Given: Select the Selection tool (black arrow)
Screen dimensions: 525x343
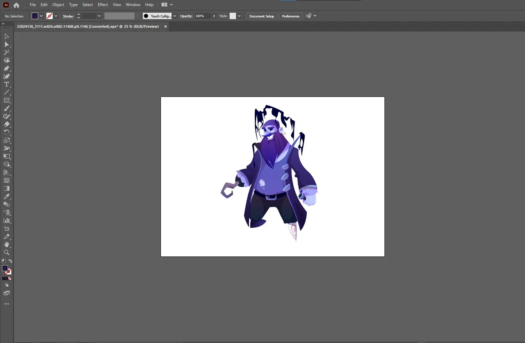Looking at the screenshot, I should click(7, 36).
